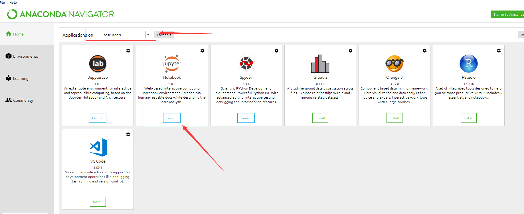Go to the Environments tab
The width and height of the screenshot is (524, 214).
27,56
